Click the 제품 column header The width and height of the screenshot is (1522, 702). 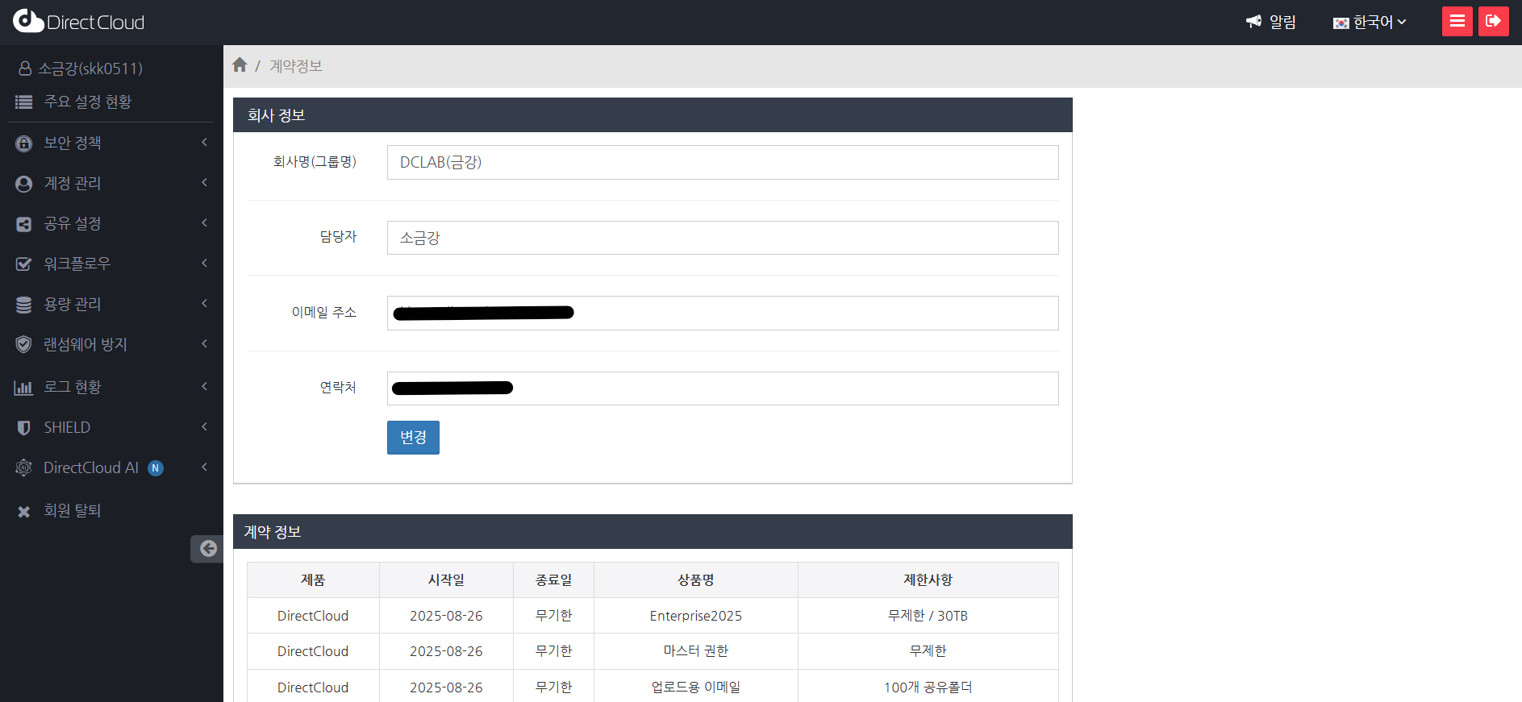pos(313,580)
